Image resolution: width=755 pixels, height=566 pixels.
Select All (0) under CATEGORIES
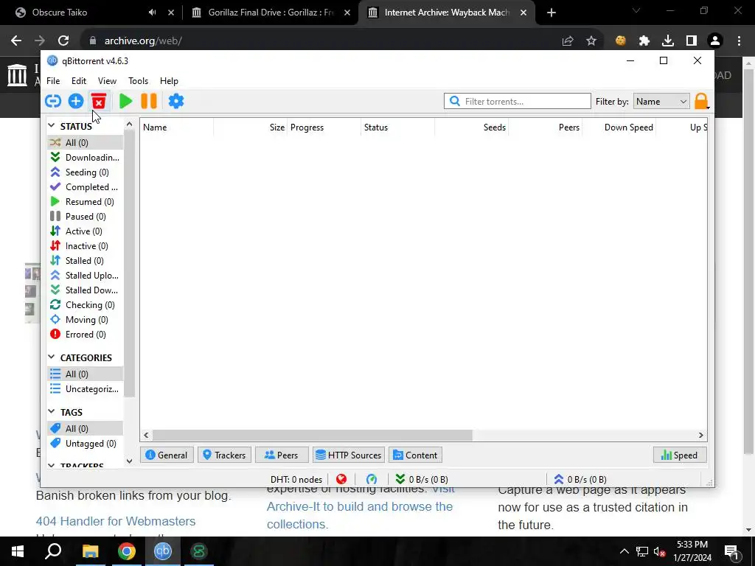(x=86, y=374)
